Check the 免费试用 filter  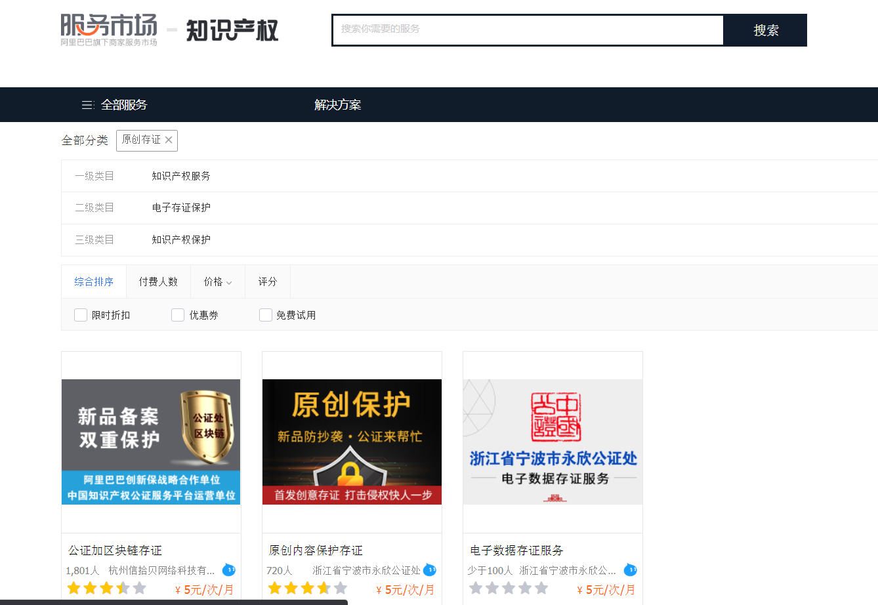click(x=266, y=315)
